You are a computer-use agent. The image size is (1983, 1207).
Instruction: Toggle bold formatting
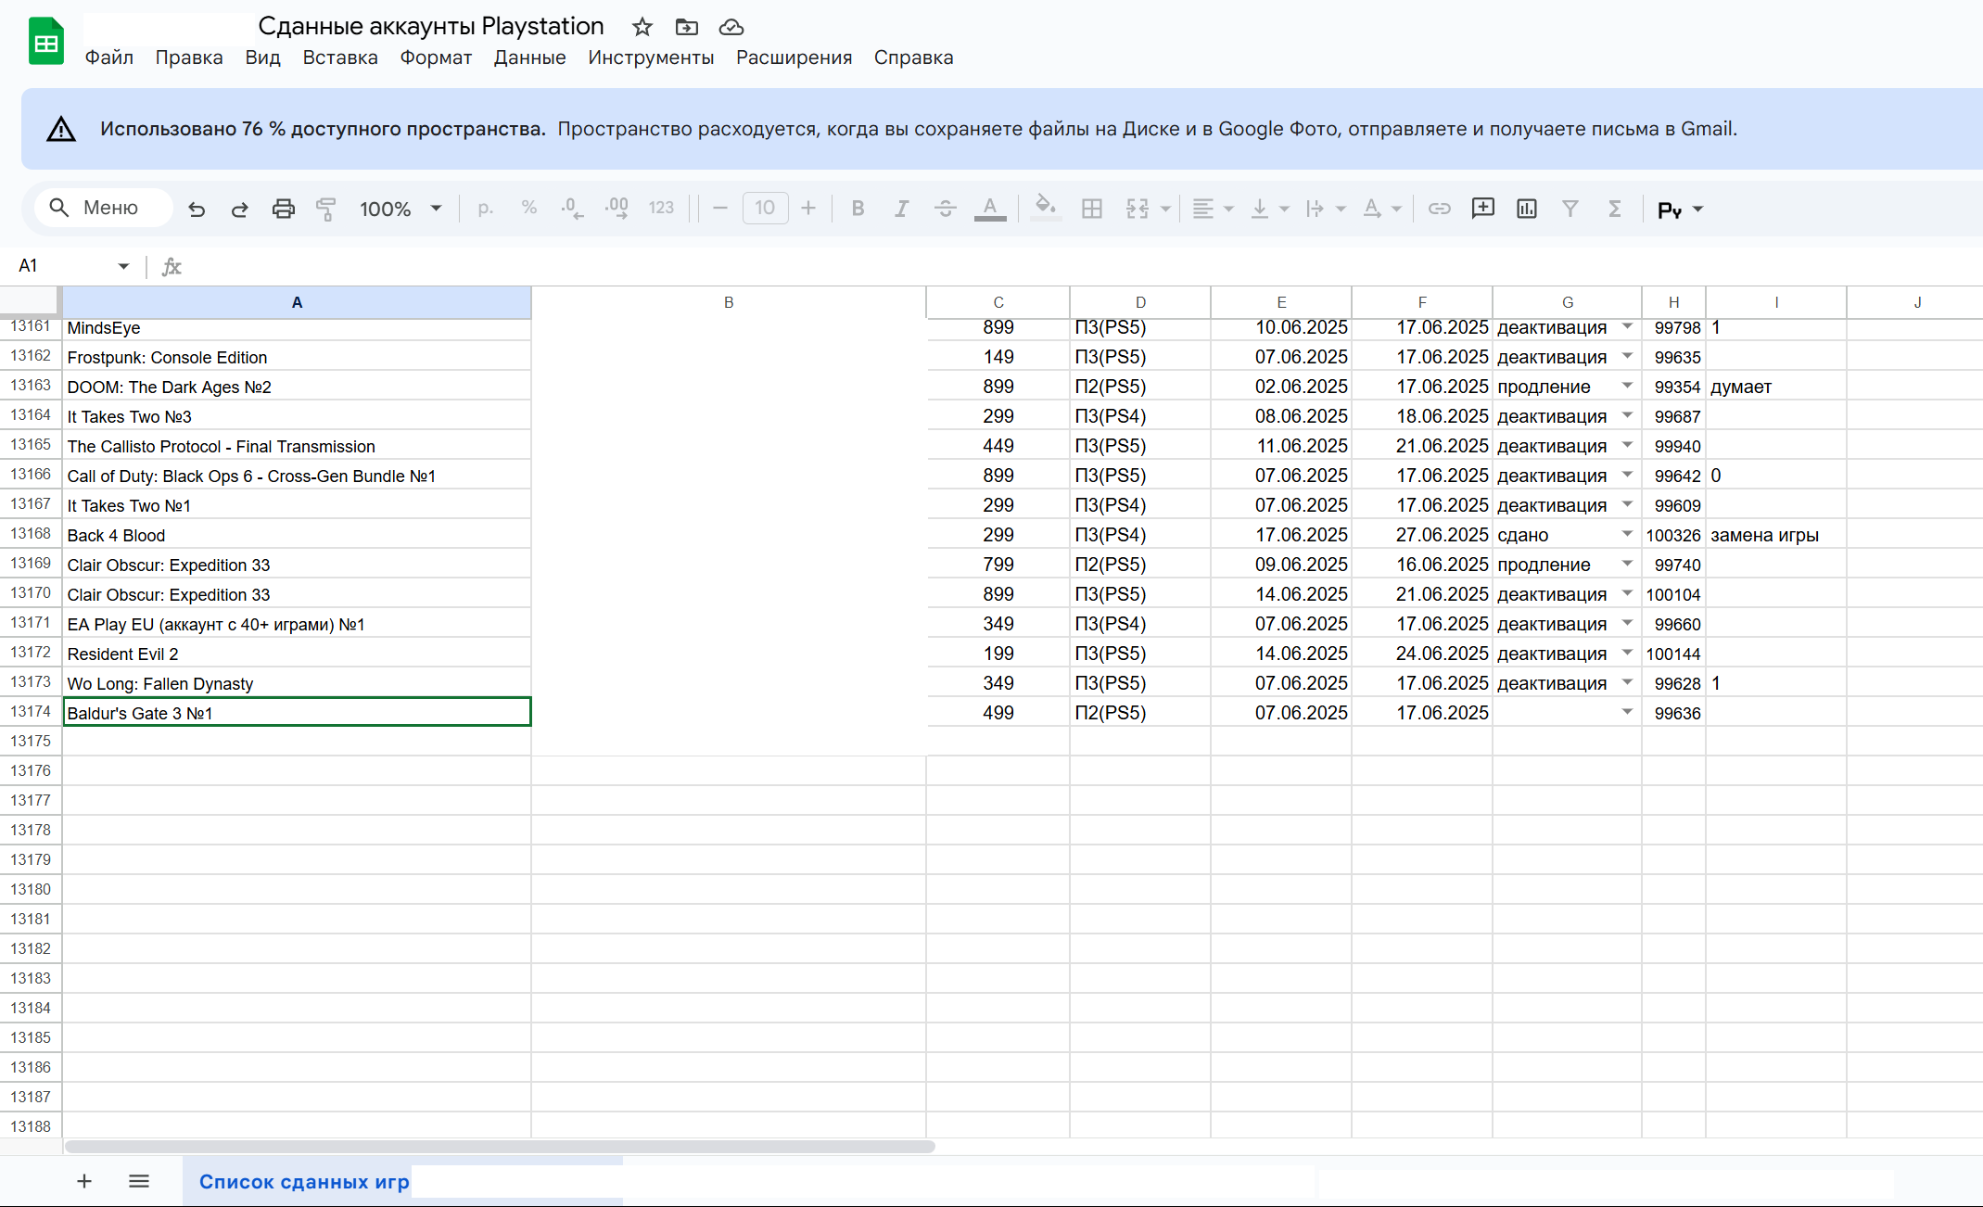(858, 209)
